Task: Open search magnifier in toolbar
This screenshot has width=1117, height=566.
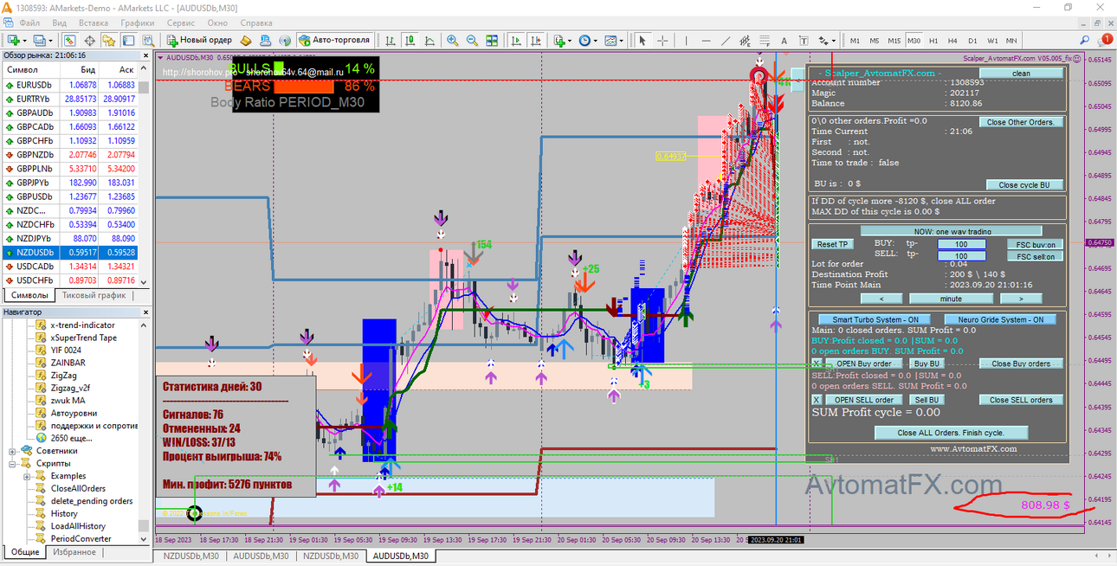Action: [1084, 40]
